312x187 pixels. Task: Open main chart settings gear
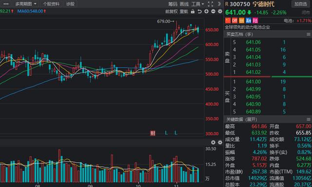220,11
